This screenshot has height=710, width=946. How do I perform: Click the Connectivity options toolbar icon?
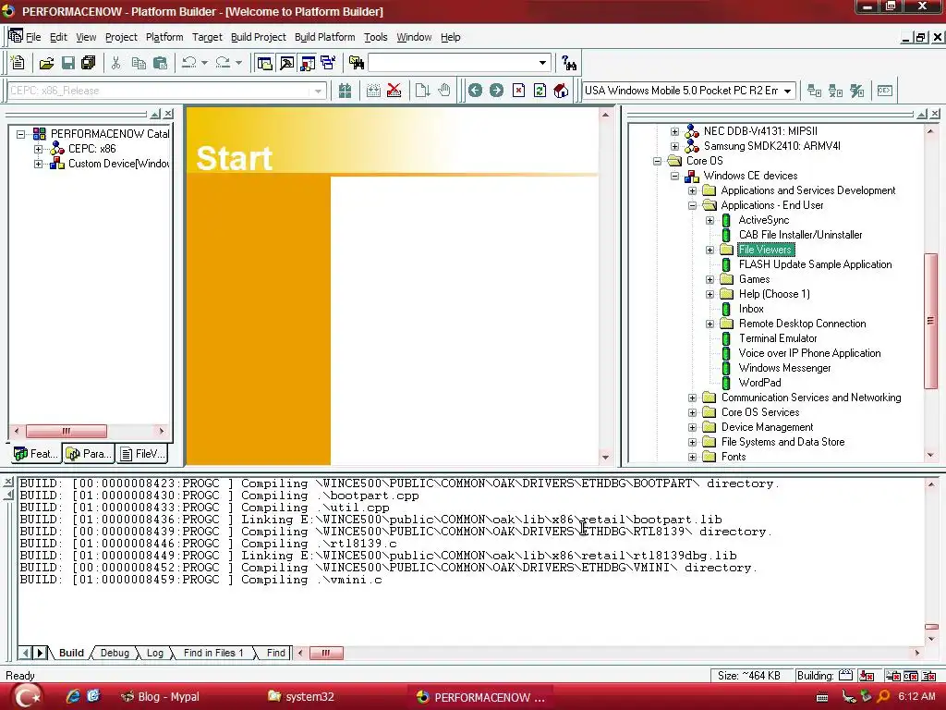[856, 91]
